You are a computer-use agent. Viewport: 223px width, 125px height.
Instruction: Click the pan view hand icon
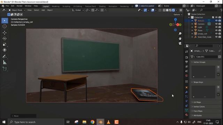(x=180, y=39)
